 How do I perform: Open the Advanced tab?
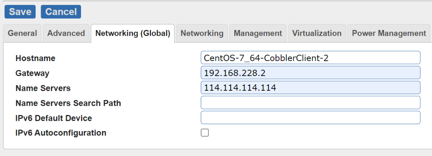click(x=66, y=33)
